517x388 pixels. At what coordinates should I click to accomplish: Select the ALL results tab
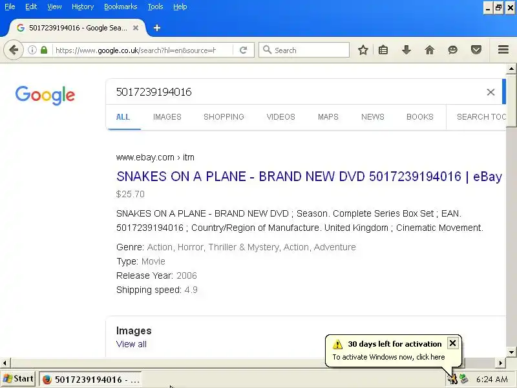123,117
